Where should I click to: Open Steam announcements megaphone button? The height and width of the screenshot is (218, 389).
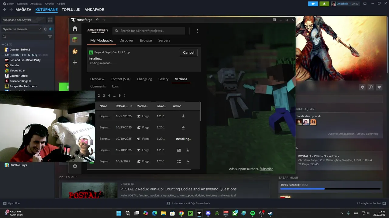(313, 4)
